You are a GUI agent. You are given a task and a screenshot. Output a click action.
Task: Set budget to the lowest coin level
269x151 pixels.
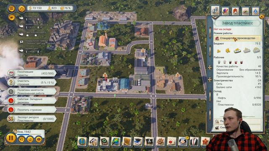pyautogui.click(x=219, y=51)
